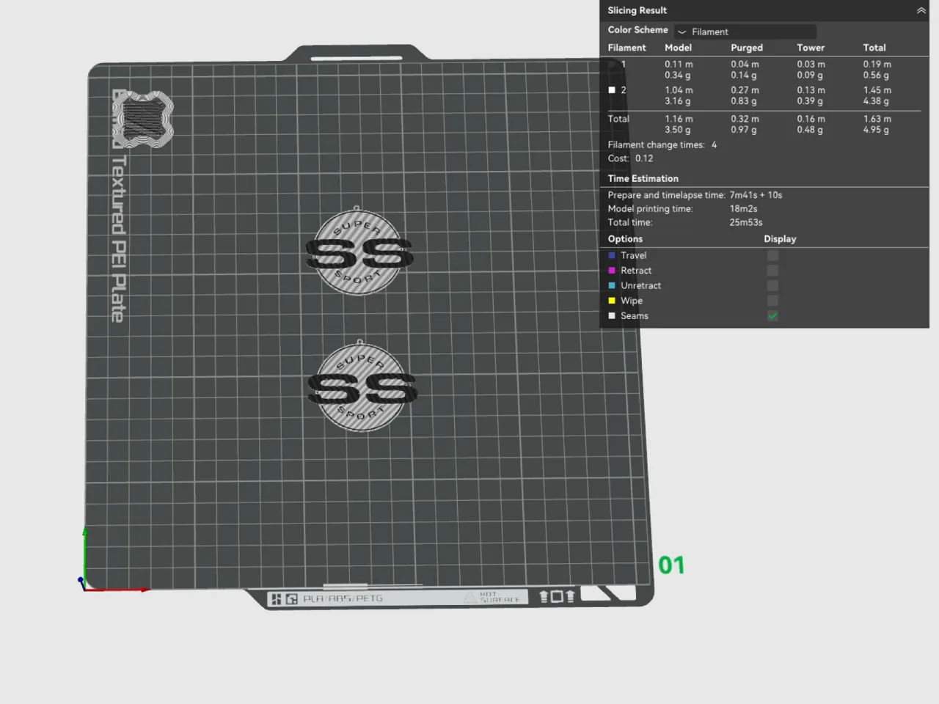Click the Retract option label
This screenshot has height=704, width=939.
click(x=636, y=271)
